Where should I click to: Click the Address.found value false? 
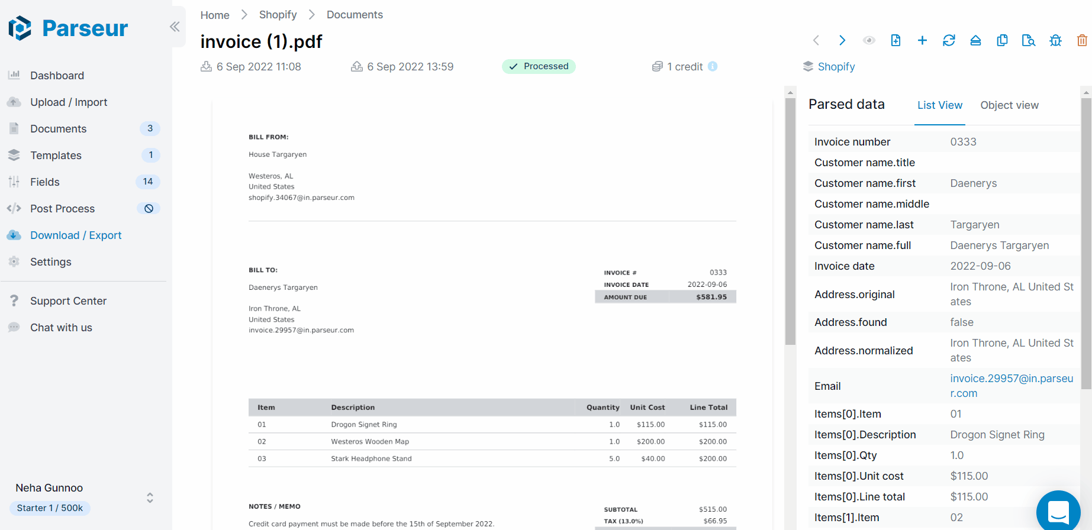pos(962,322)
